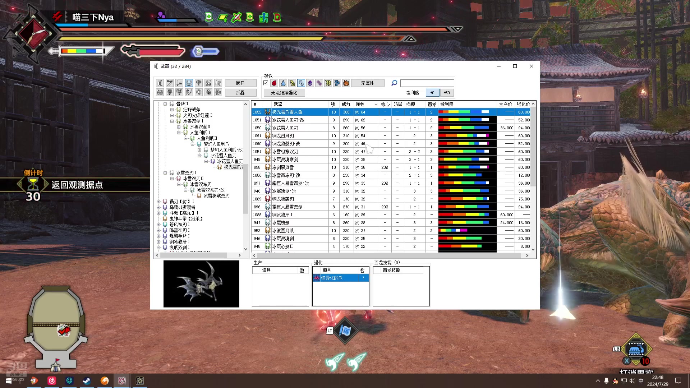Open the Windows Start menu
The width and height of the screenshot is (690, 388).
[9, 380]
